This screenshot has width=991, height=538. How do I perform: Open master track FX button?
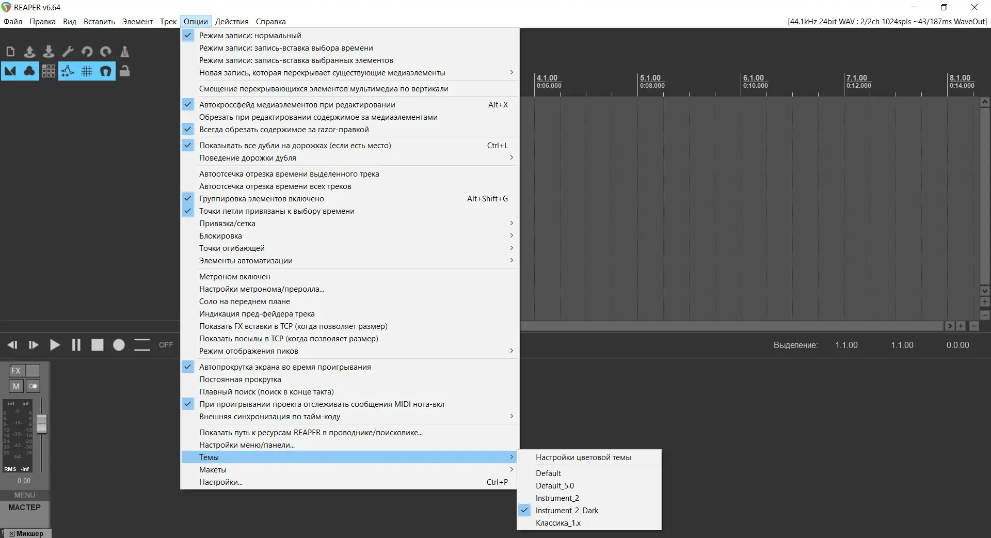(x=16, y=371)
